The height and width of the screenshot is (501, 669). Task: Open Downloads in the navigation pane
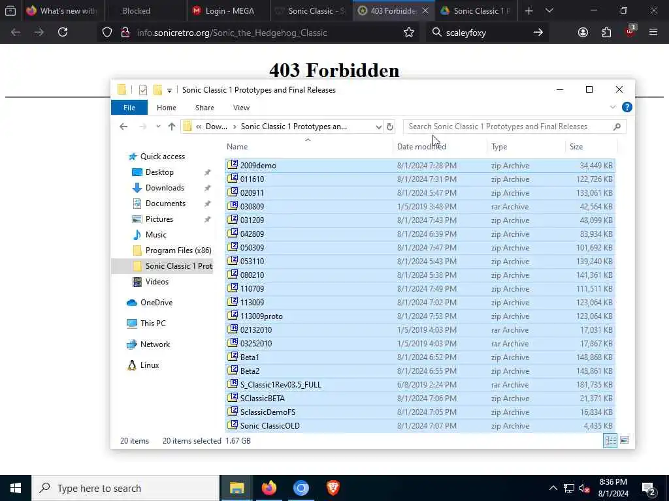pyautogui.click(x=165, y=188)
